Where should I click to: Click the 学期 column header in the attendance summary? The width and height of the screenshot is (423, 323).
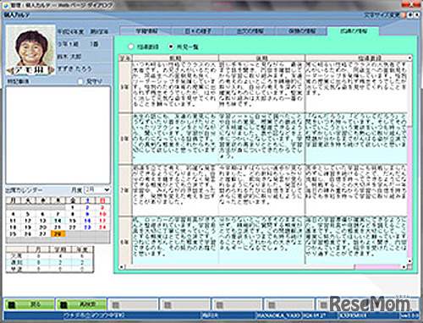60,249
